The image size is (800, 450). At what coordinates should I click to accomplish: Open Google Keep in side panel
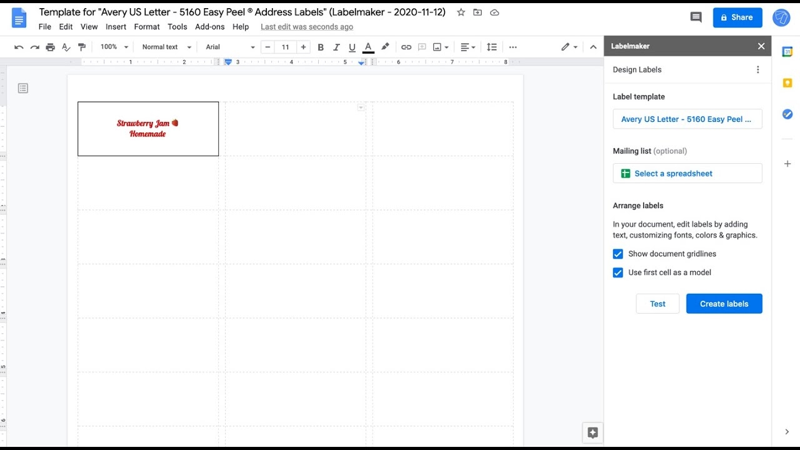[x=787, y=83]
